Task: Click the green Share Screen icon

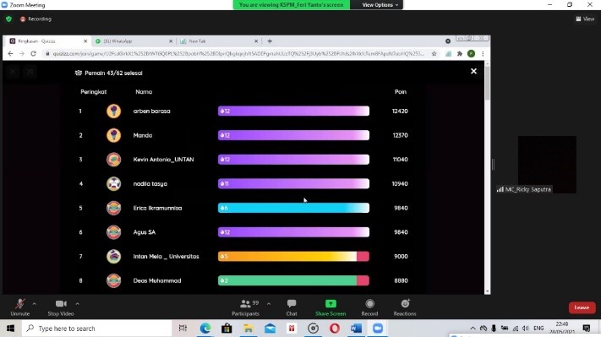Action: (331, 304)
